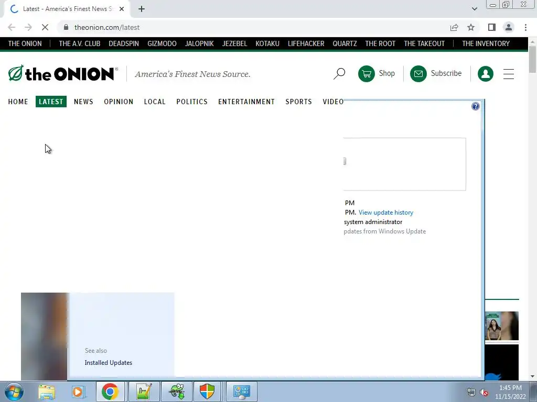Select the OPINION nav item
This screenshot has height=402, width=537.
tap(119, 102)
